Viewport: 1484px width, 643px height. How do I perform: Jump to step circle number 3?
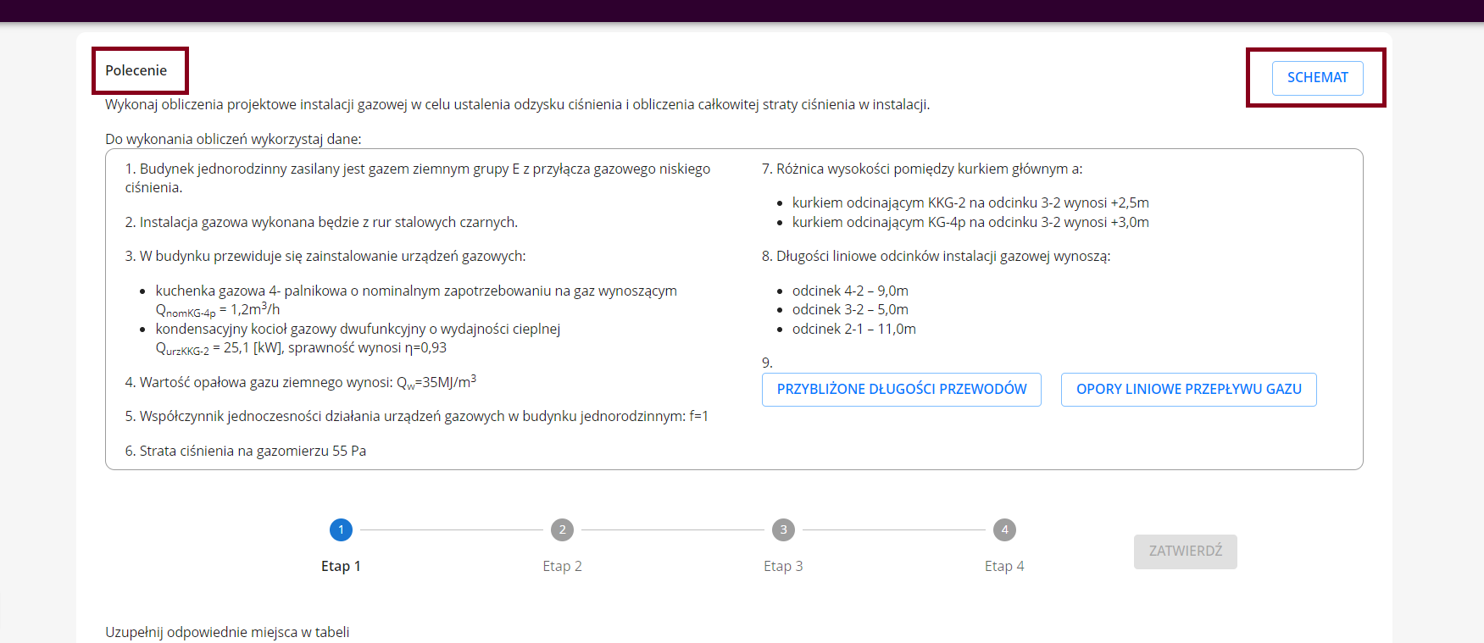point(783,529)
